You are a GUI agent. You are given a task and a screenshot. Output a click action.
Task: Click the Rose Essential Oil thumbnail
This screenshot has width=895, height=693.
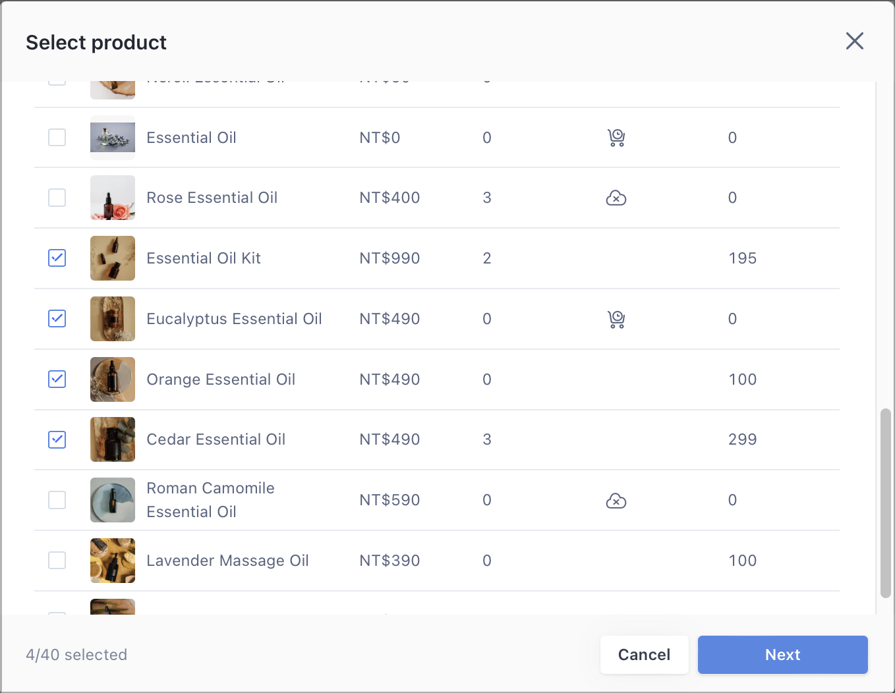tap(113, 198)
